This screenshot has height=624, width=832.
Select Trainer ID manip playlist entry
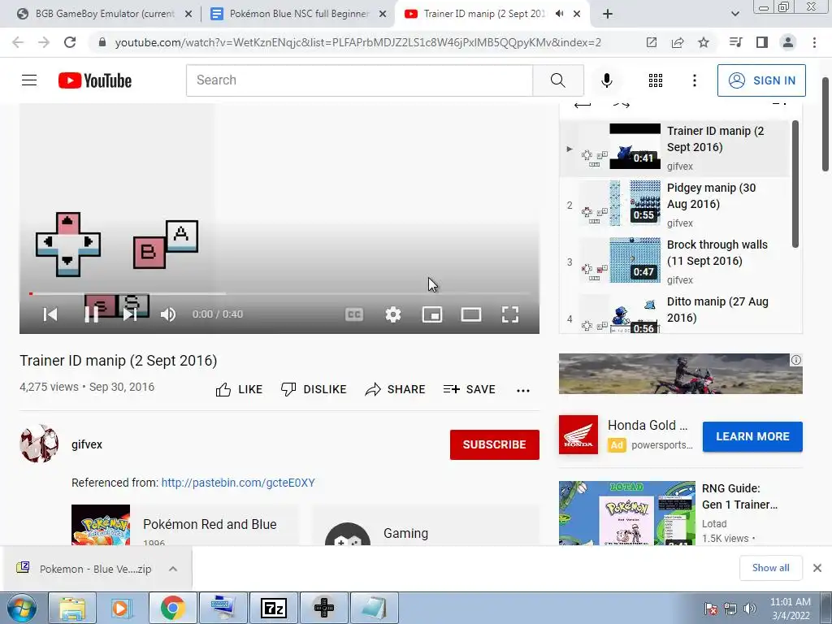675,148
